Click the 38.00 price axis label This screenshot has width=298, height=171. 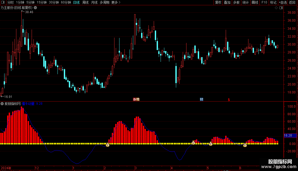point(291,13)
